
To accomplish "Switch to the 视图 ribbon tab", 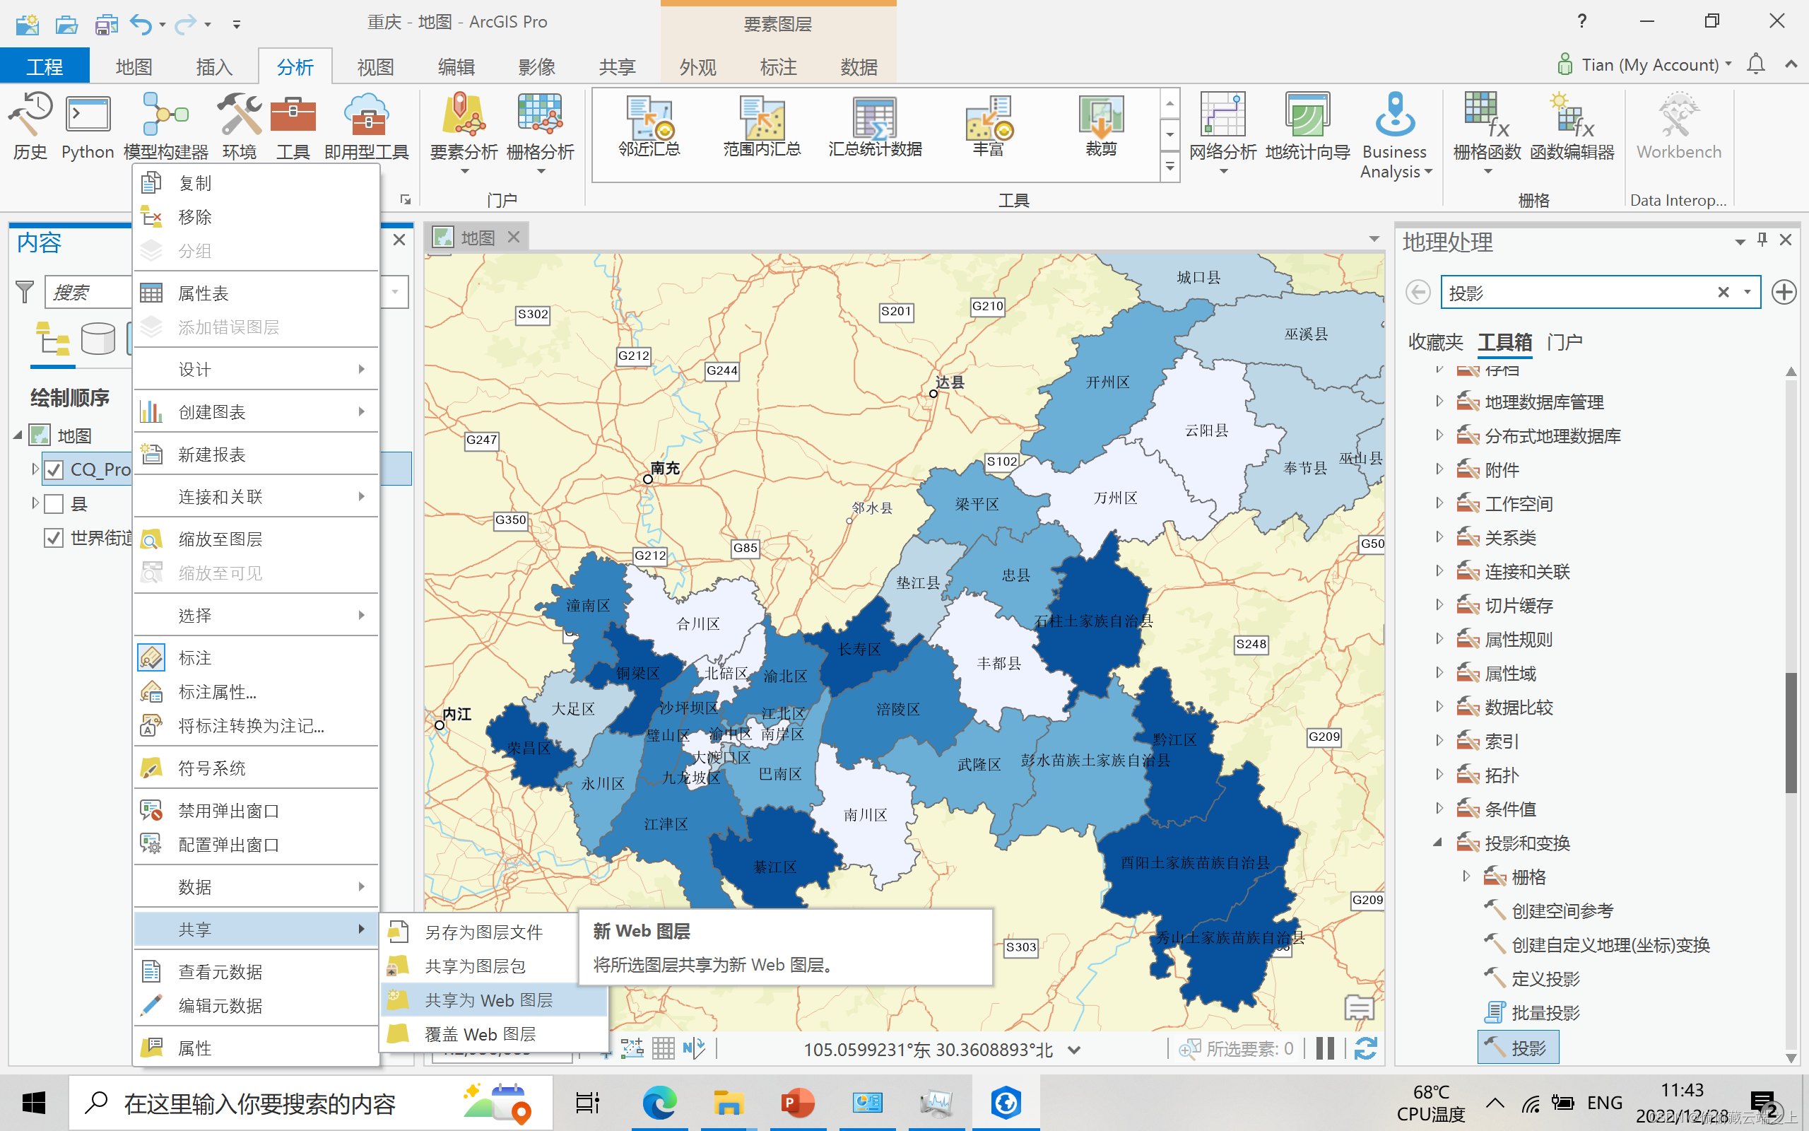I will point(375,66).
